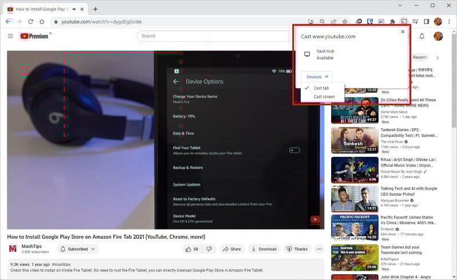The width and height of the screenshot is (457, 280).
Task: Open the YouTube hamburger guide menu
Action: tap(10, 36)
